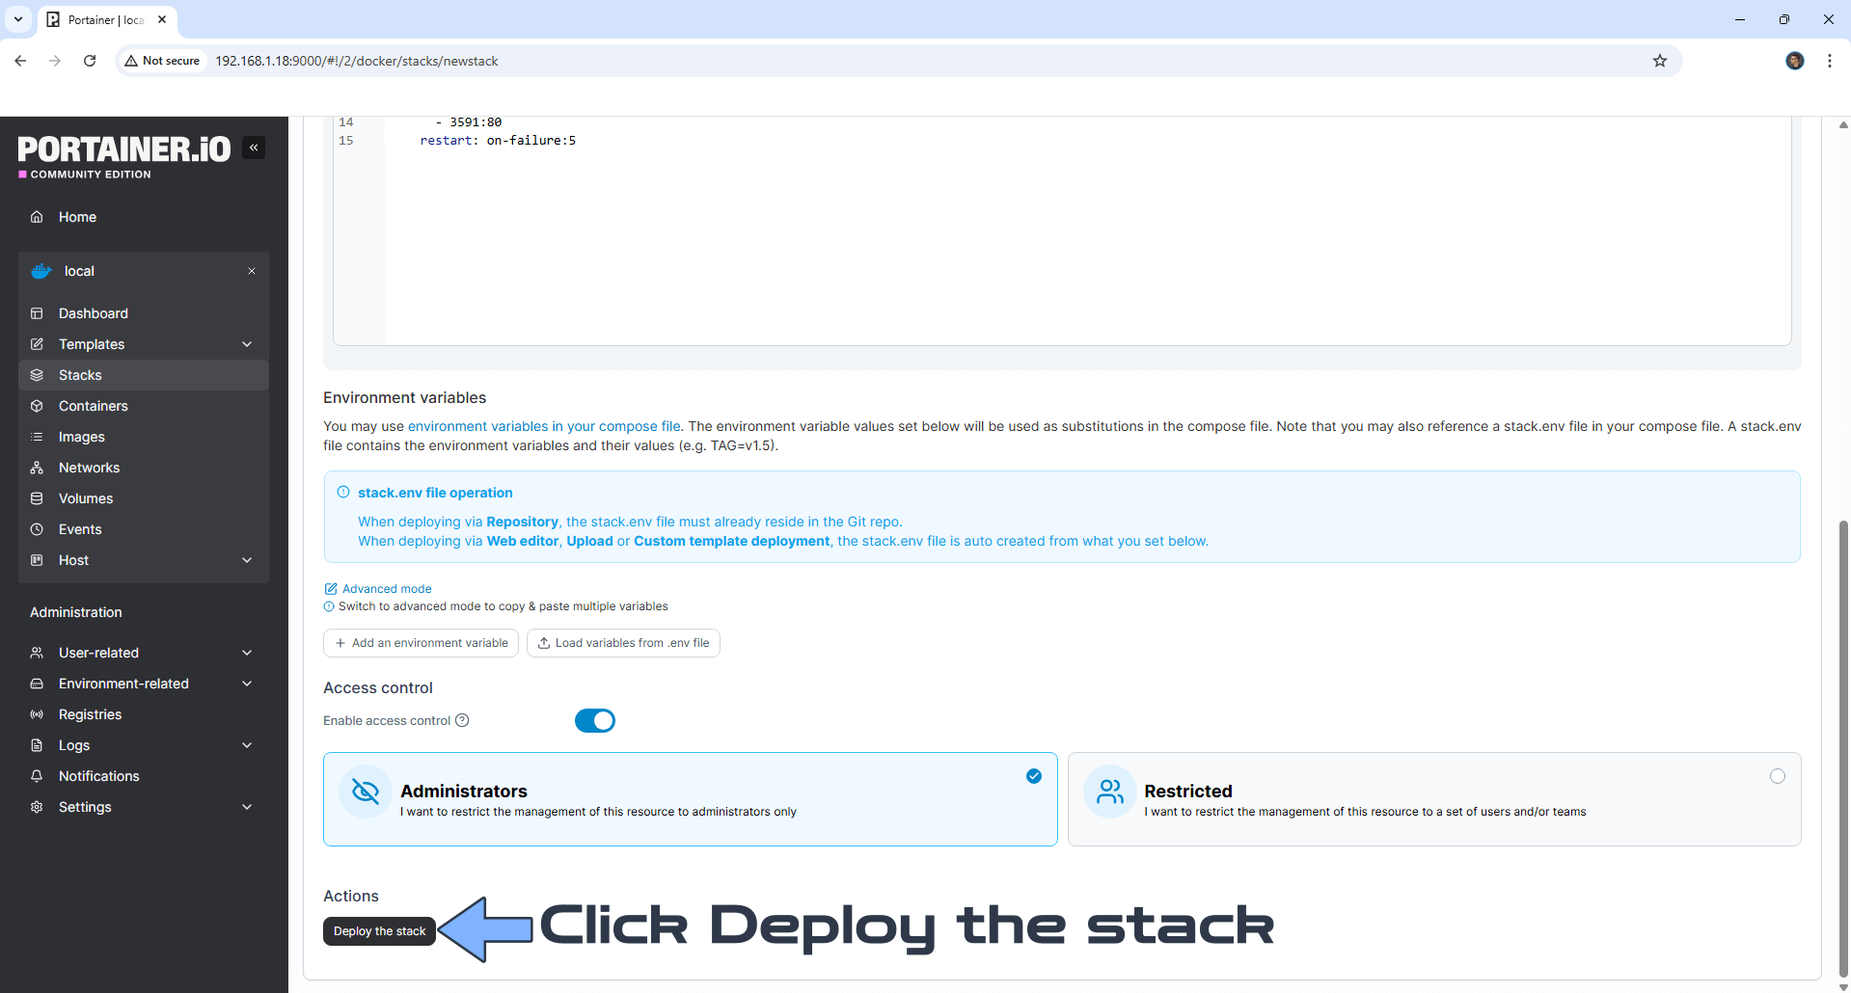This screenshot has height=993, width=1851.
Task: Open the Notifications page
Action: pos(97,776)
